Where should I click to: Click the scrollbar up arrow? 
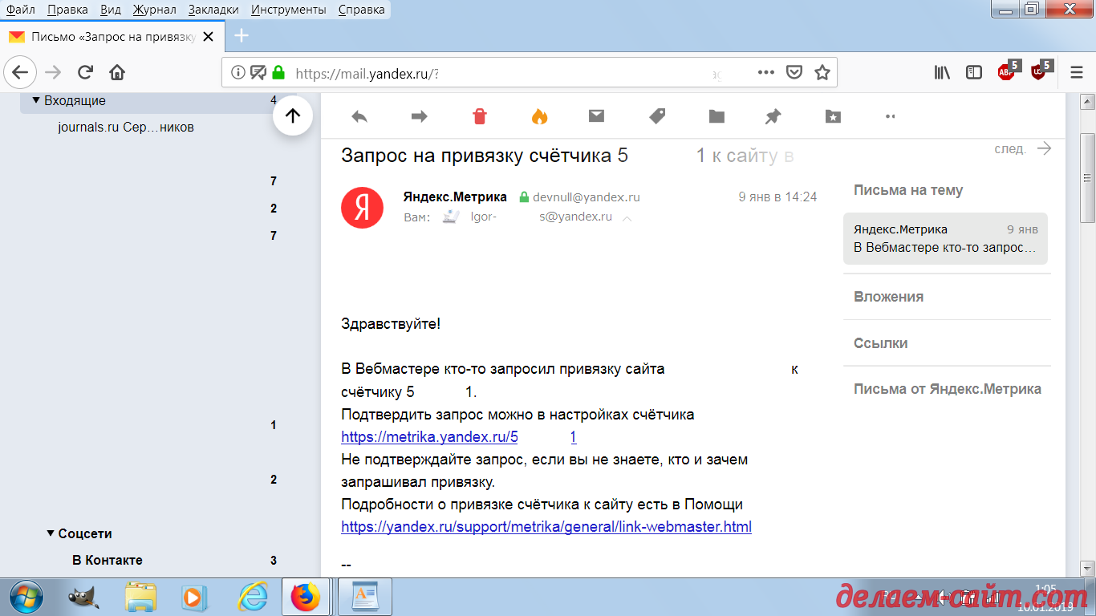[1089, 101]
